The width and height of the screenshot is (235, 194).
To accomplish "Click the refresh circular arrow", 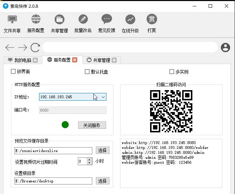I will coord(35,48).
